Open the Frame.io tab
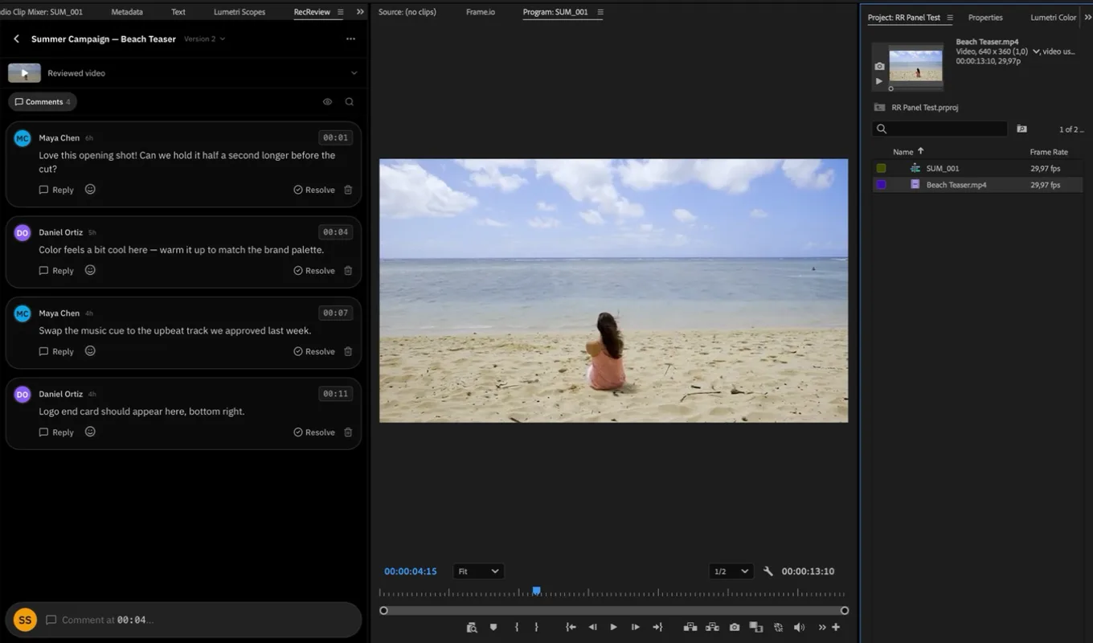The height and width of the screenshot is (643, 1093). click(x=481, y=12)
